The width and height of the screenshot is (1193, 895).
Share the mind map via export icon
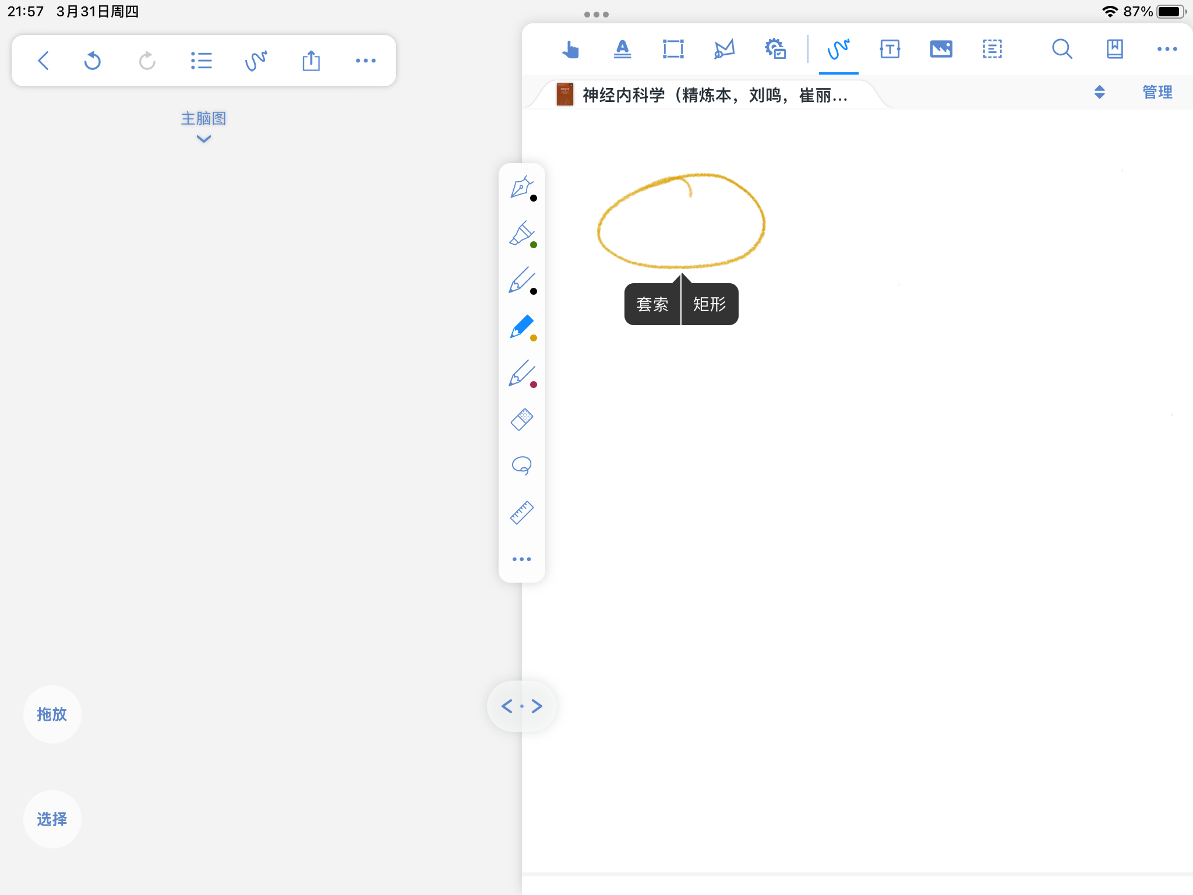311,61
